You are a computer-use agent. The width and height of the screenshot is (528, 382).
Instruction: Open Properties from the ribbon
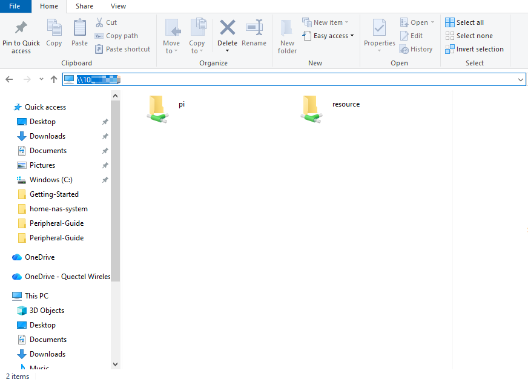click(x=379, y=28)
